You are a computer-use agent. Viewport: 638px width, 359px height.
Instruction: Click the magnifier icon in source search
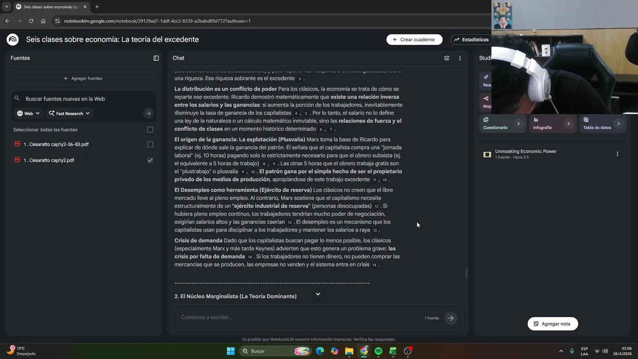[17, 99]
